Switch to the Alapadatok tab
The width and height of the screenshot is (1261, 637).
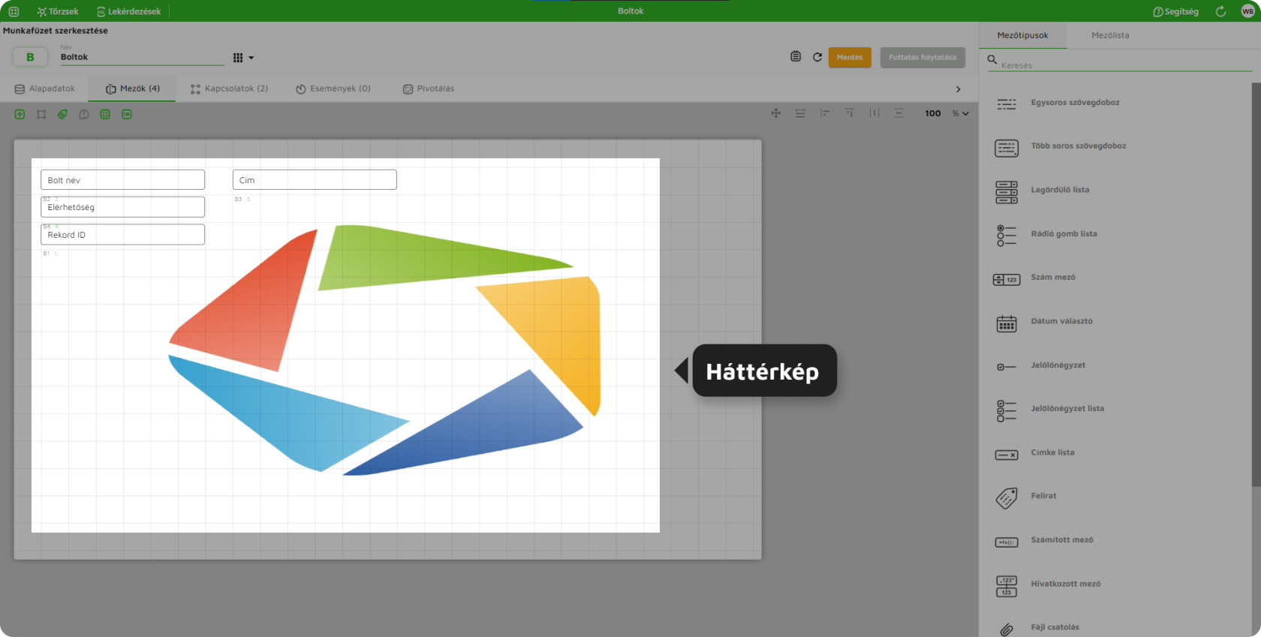pos(44,89)
